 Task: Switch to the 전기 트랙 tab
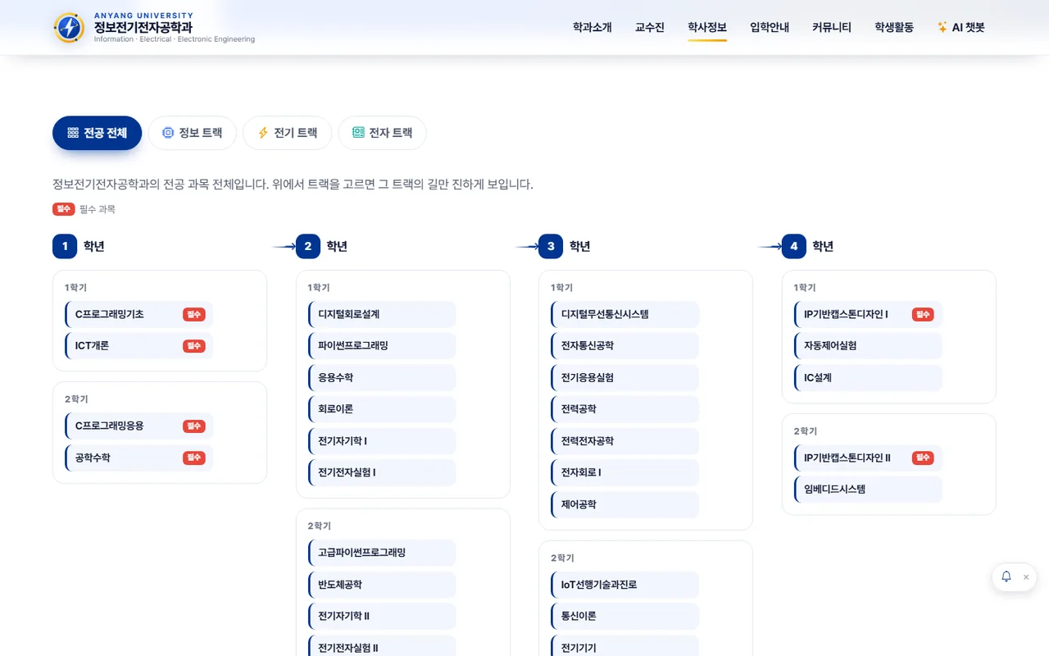[x=287, y=133]
